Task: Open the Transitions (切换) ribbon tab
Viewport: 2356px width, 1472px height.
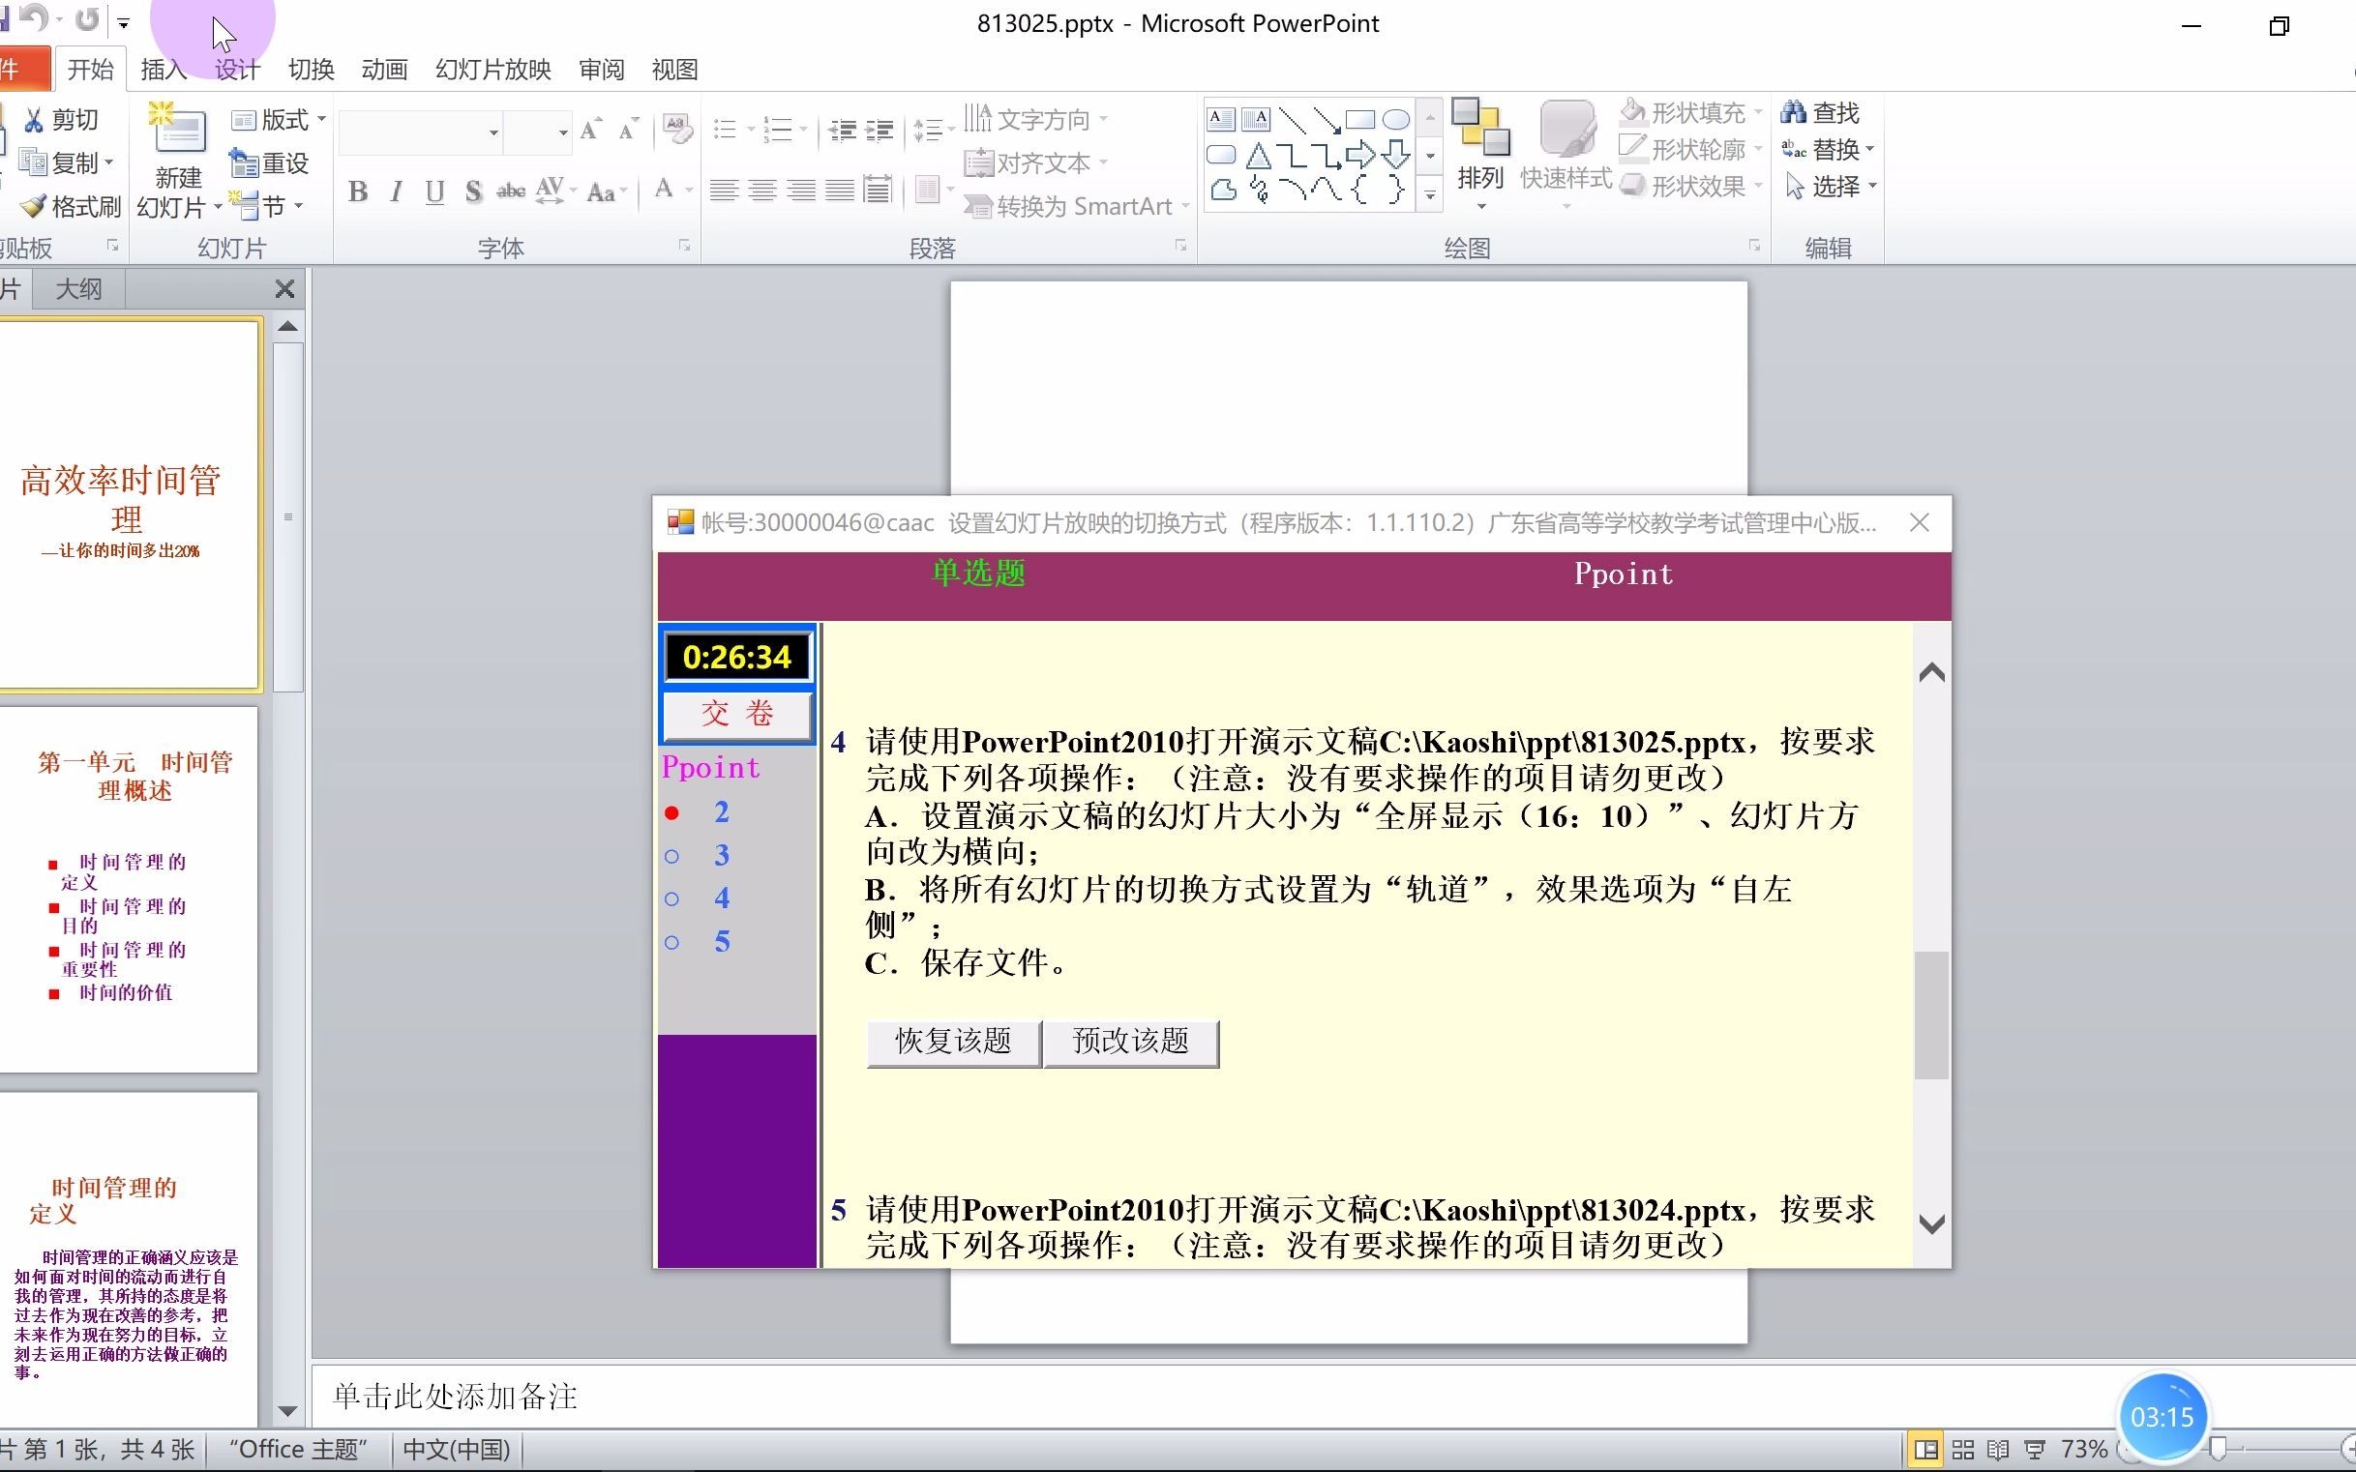Action: [311, 69]
